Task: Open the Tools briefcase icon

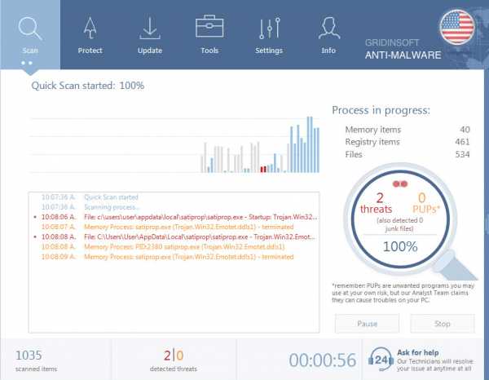Action: [x=209, y=26]
